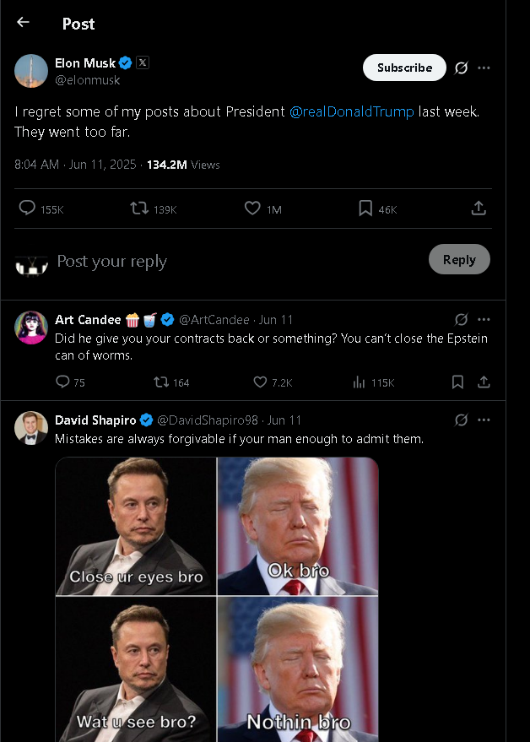530x742 pixels.
Task: Repost Elon Musk's post
Action: pyautogui.click(x=139, y=209)
